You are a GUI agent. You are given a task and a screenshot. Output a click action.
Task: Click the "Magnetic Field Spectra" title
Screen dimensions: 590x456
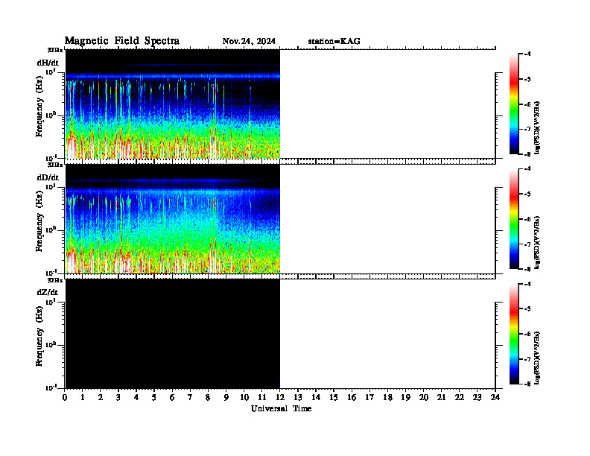pyautogui.click(x=122, y=41)
